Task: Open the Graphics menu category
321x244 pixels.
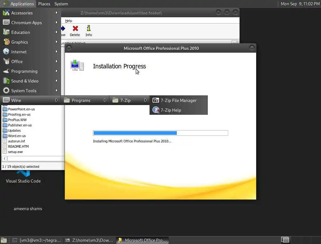Action: tap(30, 42)
